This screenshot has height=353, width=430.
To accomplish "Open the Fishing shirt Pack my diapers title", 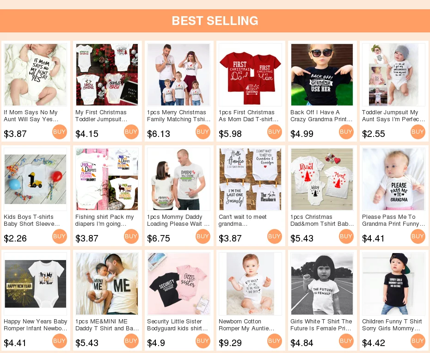I will (x=104, y=220).
